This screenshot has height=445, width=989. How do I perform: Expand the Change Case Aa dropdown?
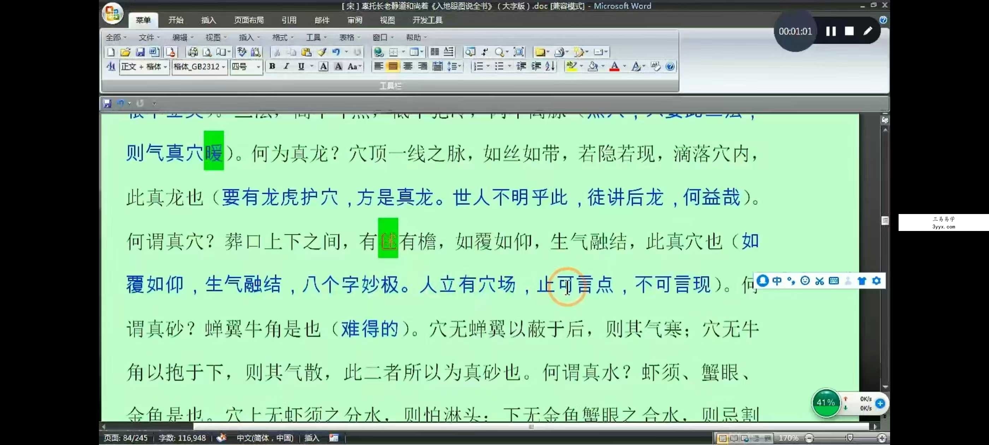(360, 67)
